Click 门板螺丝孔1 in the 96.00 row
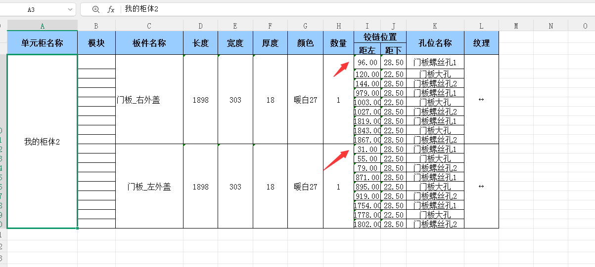595x267 pixels. (435, 63)
